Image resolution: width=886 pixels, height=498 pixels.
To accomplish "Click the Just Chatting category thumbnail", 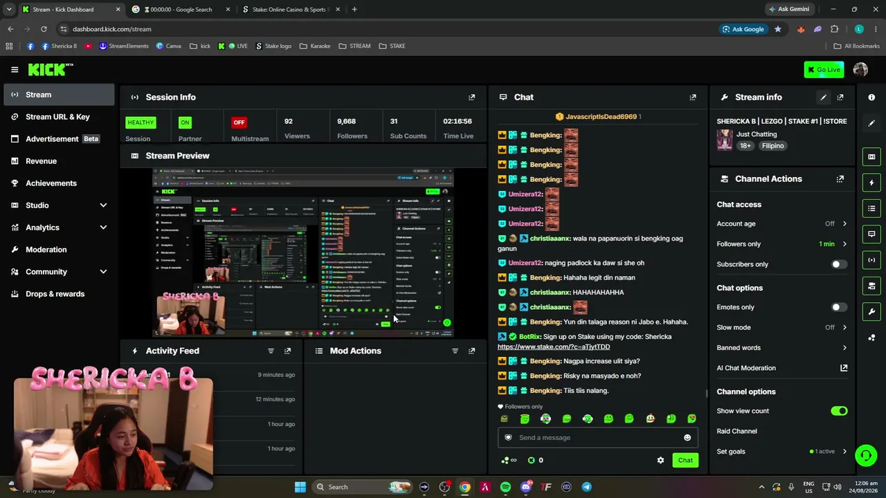I will click(x=725, y=140).
